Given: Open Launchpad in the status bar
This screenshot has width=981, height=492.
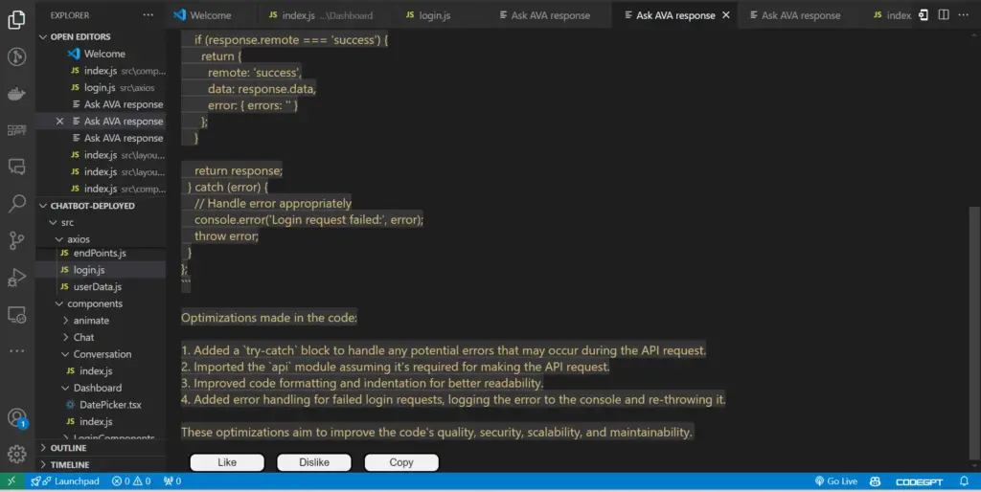Looking at the screenshot, I should pos(66,481).
